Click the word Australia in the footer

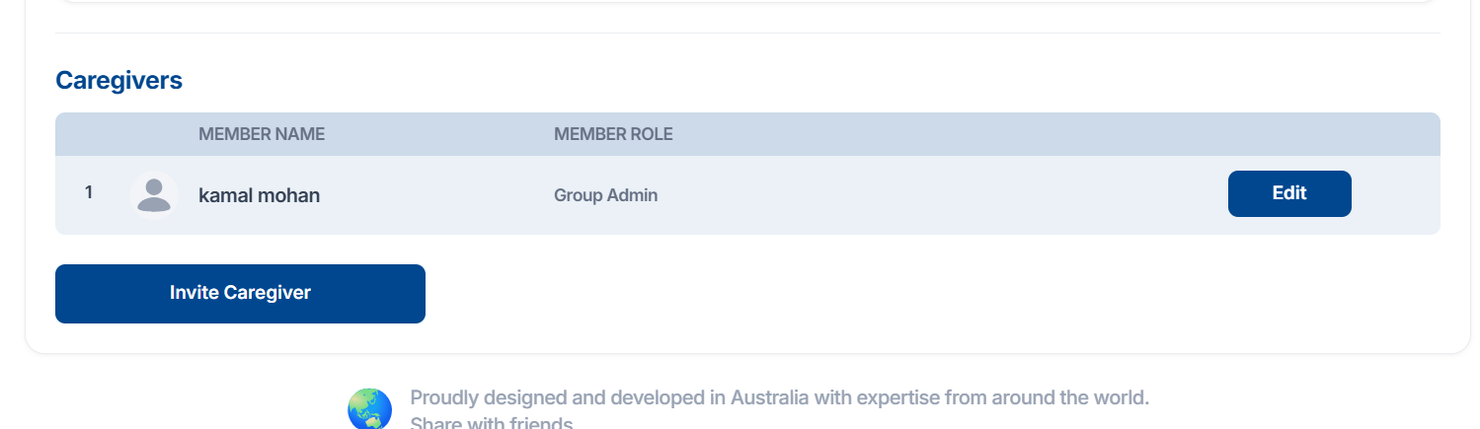pyautogui.click(x=770, y=398)
